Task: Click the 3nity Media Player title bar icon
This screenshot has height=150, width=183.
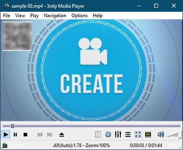Action: [6, 6]
